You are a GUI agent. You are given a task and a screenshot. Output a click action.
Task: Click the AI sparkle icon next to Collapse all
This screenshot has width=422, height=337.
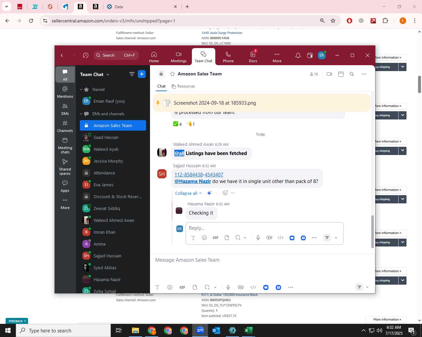click(209, 193)
